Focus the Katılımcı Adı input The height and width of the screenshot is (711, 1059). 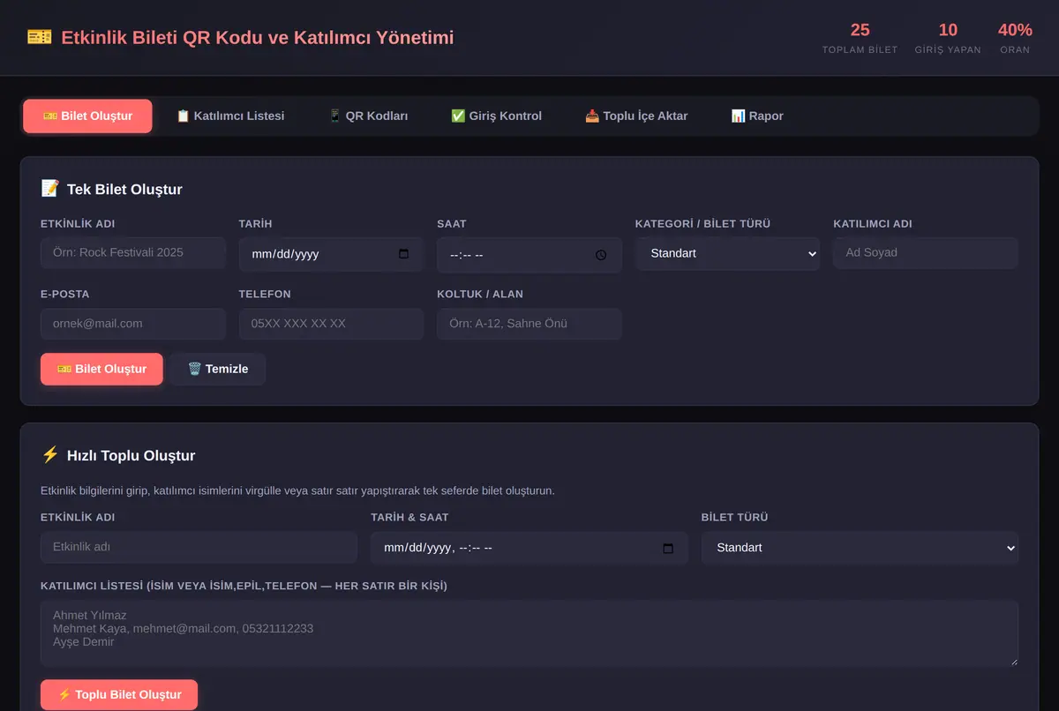point(926,253)
